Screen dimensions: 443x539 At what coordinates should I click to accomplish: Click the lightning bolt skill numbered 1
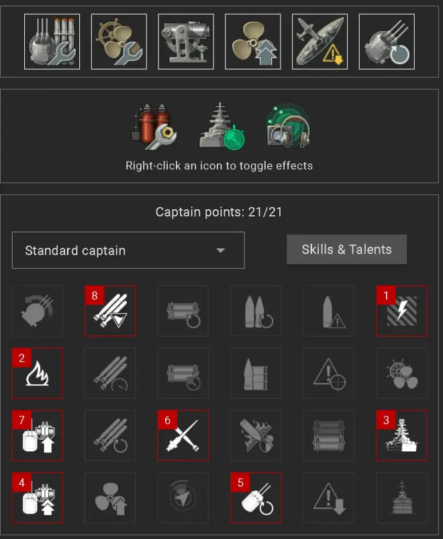[x=401, y=311]
